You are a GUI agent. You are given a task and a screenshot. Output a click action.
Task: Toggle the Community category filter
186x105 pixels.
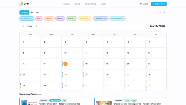(101, 19)
